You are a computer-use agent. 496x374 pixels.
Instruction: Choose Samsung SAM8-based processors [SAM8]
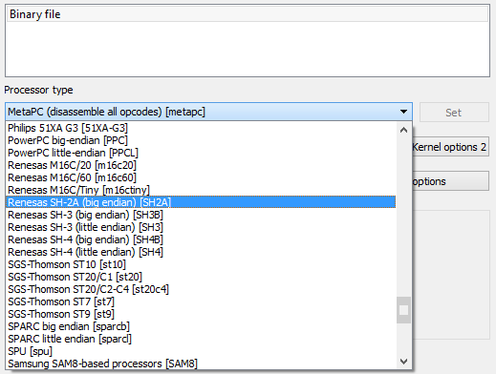point(201,364)
